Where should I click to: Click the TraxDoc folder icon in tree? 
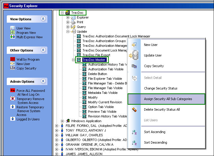pyautogui.click(x=68, y=13)
